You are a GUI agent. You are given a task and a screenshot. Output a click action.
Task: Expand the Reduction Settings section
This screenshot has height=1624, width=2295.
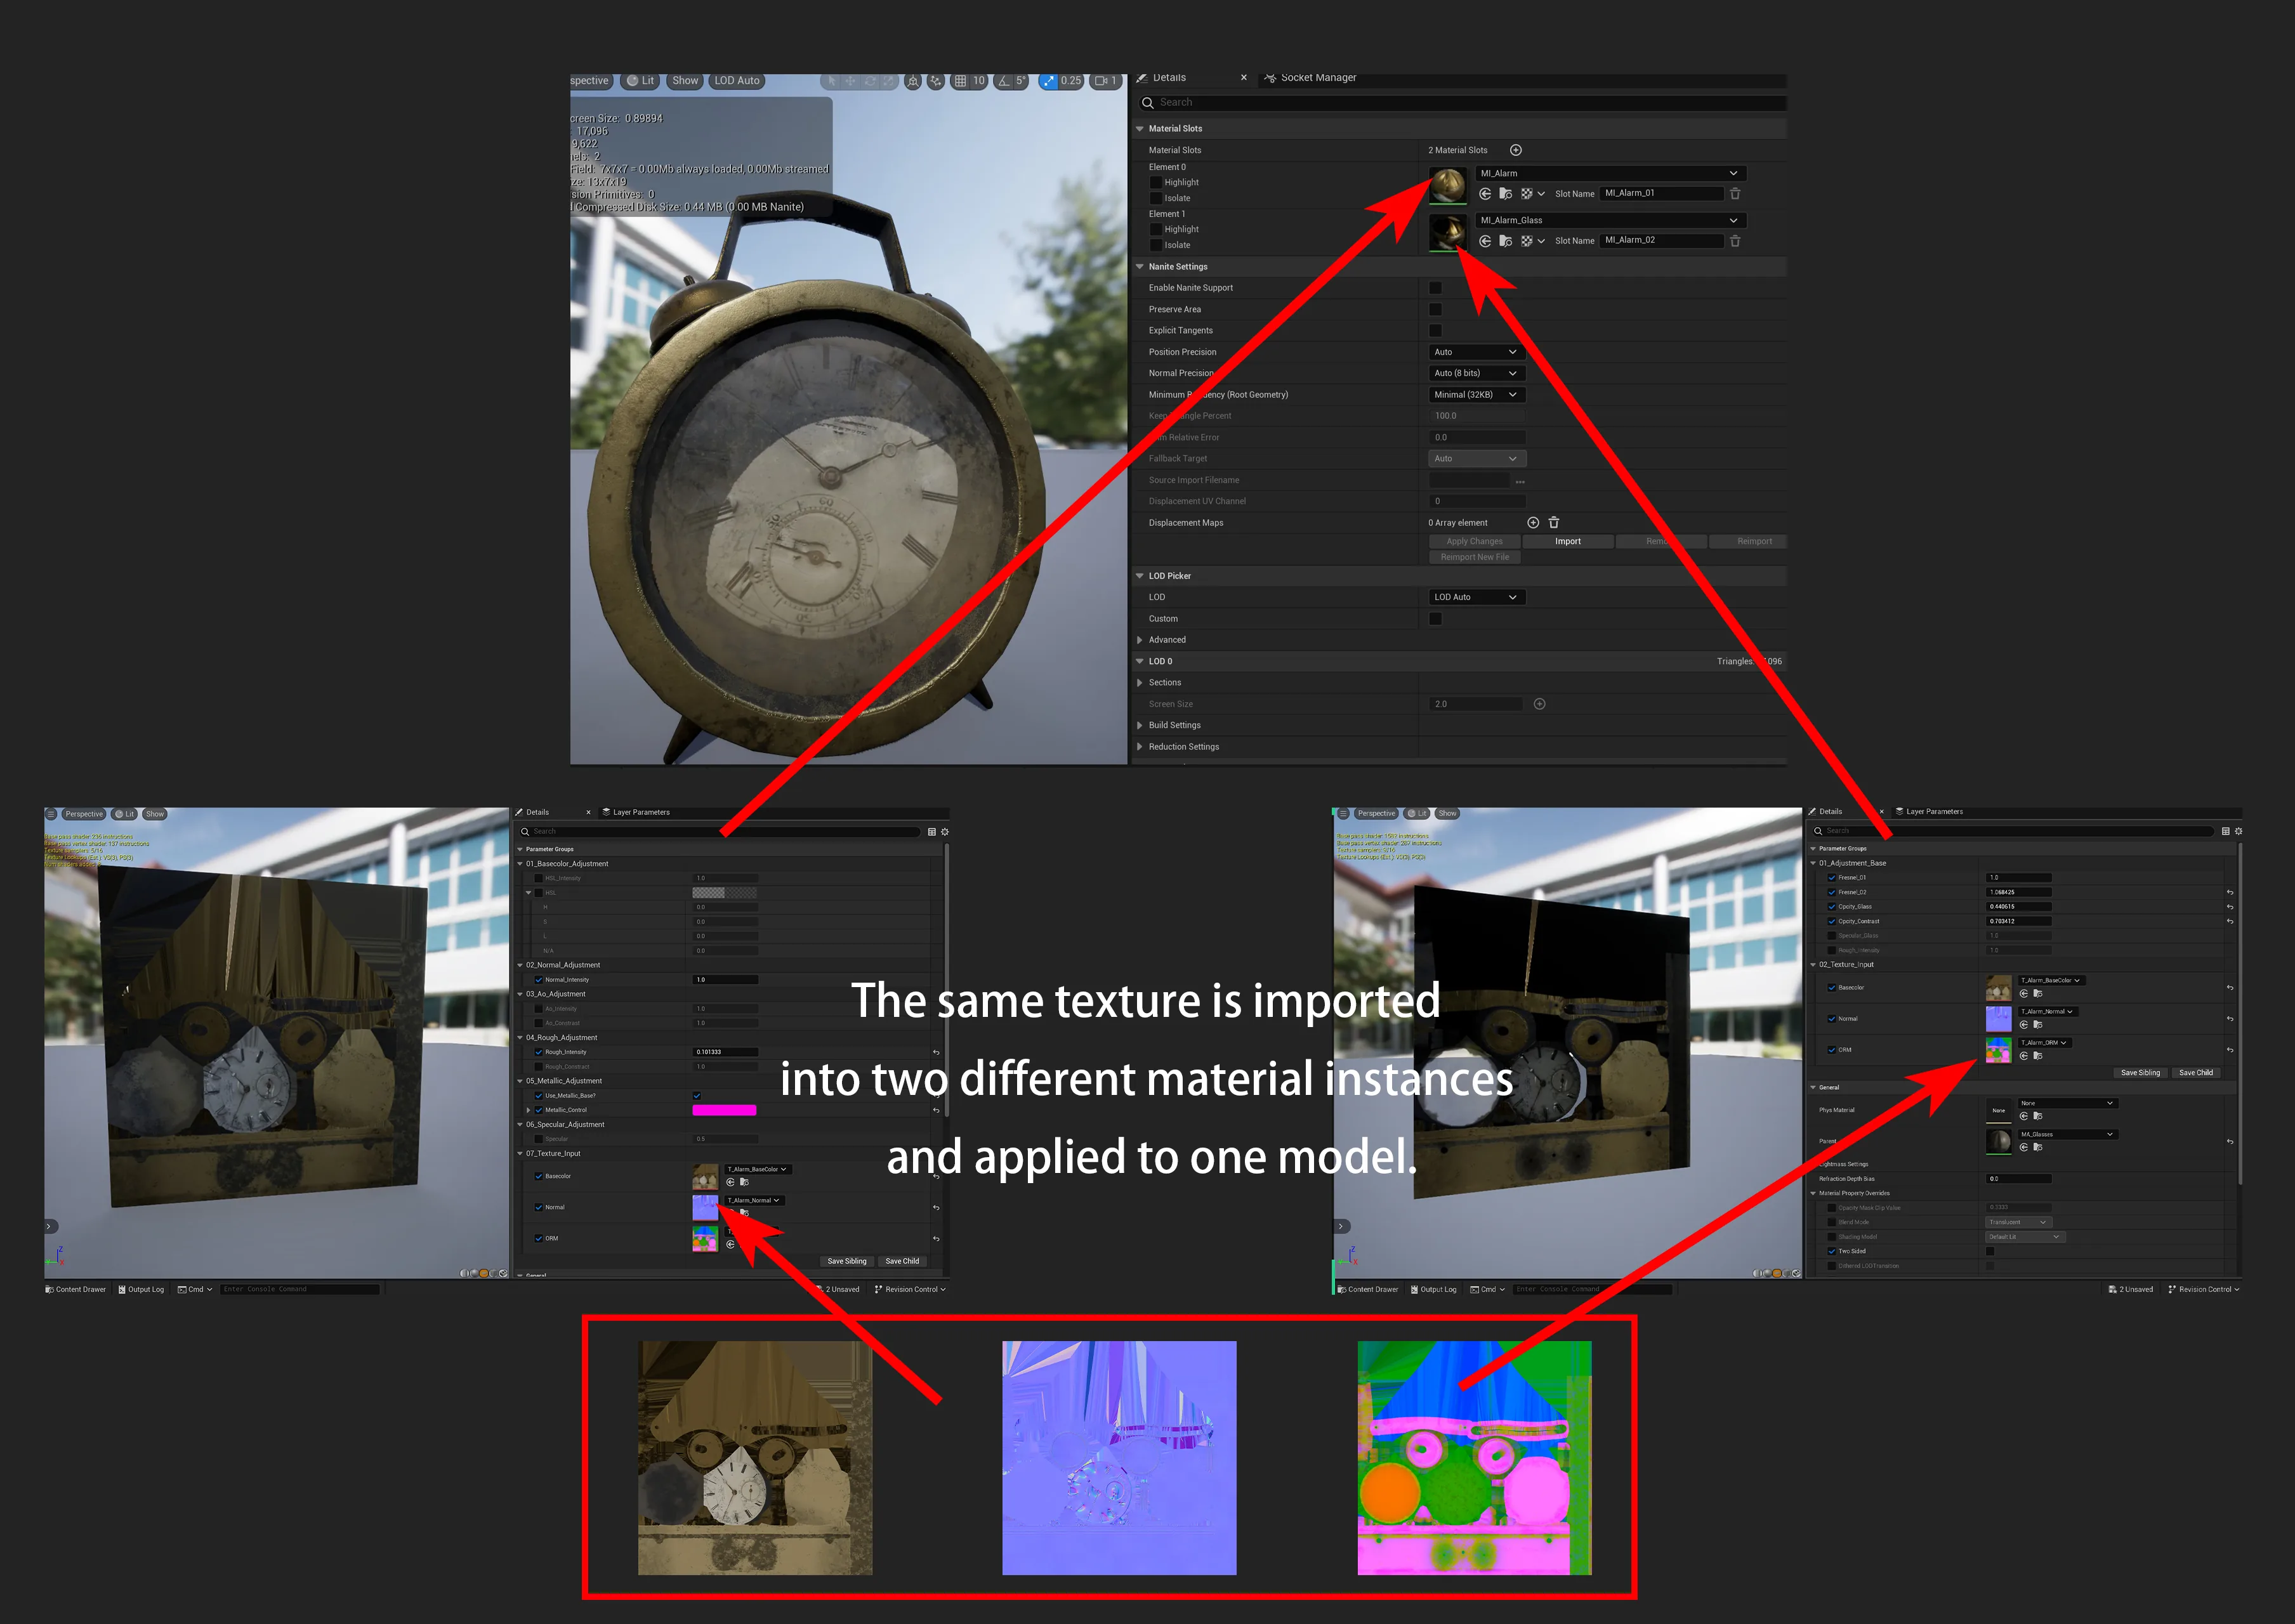[1139, 747]
